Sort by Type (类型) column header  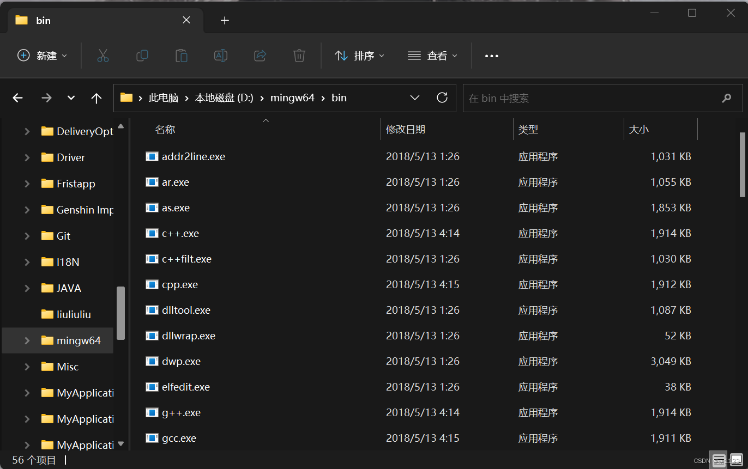pos(528,130)
